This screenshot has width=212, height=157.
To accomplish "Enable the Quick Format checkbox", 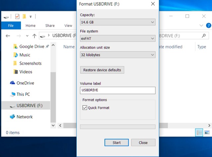I will click(85, 108).
